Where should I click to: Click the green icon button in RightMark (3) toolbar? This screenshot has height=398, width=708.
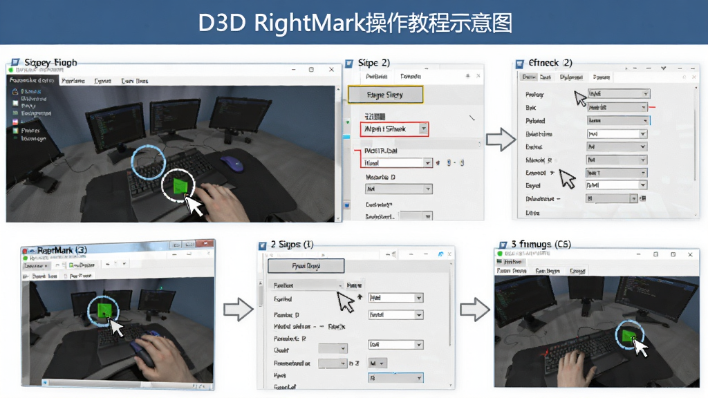point(71,265)
